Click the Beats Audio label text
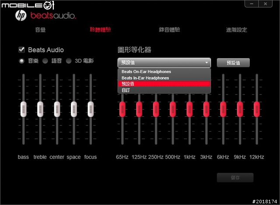 click(x=46, y=50)
